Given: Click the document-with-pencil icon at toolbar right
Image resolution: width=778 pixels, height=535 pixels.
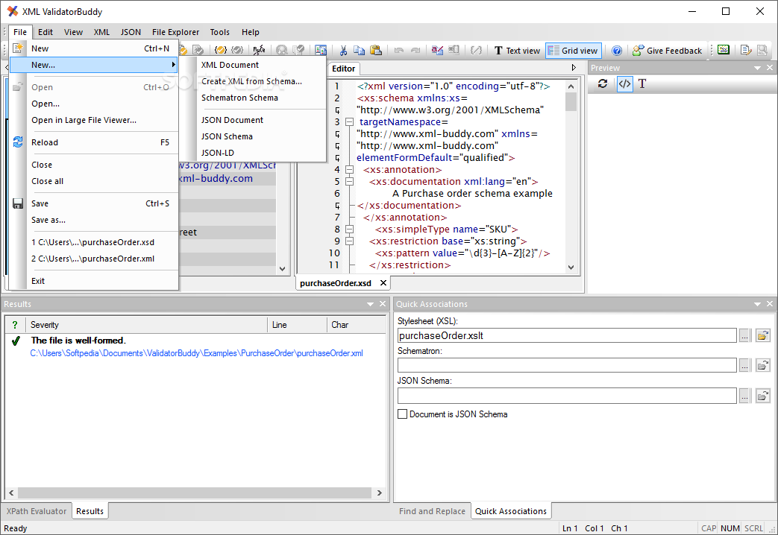Looking at the screenshot, I should coord(746,50).
